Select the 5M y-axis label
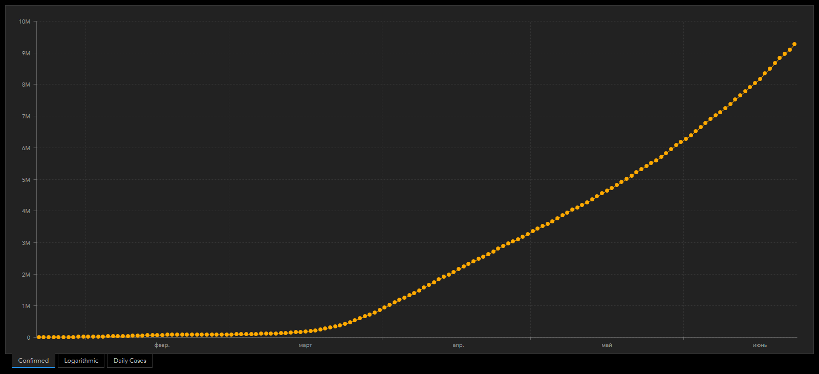Viewport: 819px width, 374px height. 26,180
